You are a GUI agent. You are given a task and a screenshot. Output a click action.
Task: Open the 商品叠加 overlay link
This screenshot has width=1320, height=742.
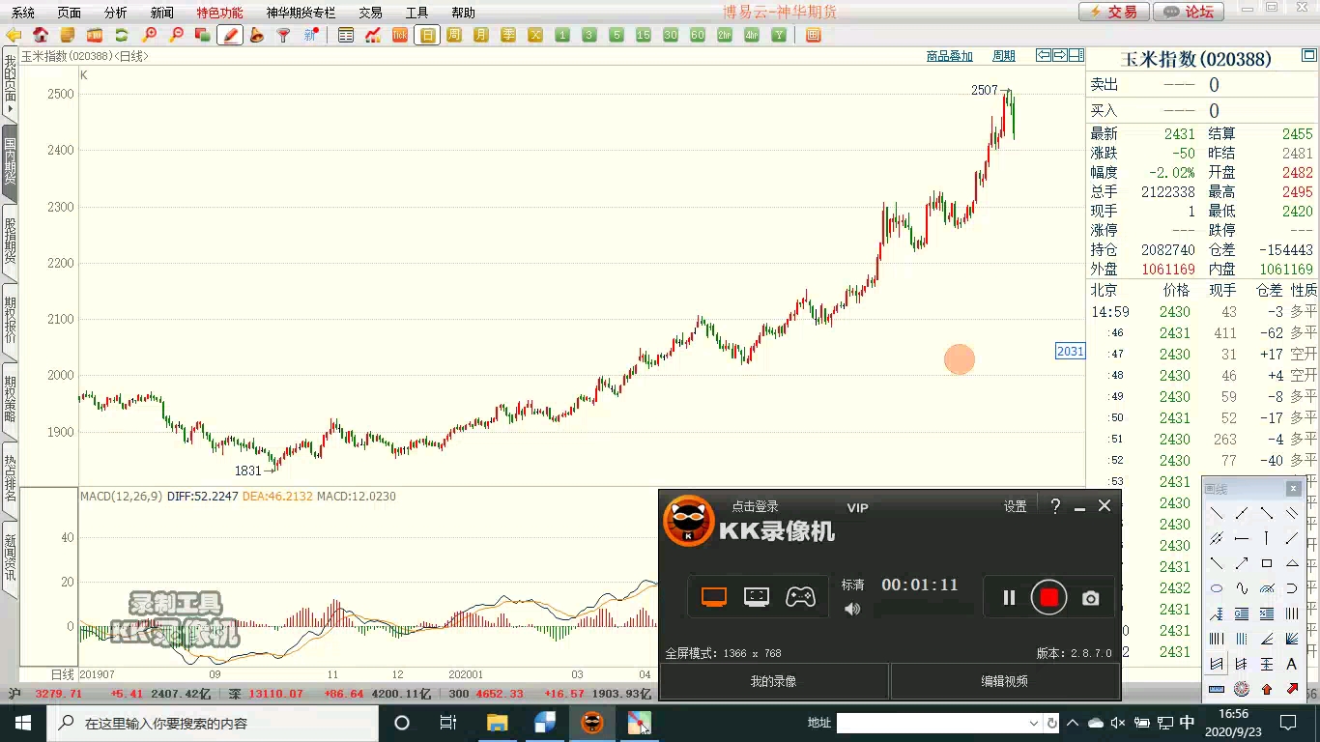coord(950,56)
